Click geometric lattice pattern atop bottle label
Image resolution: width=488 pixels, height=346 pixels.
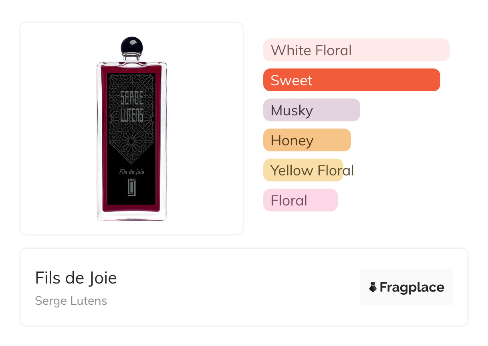pos(132,82)
